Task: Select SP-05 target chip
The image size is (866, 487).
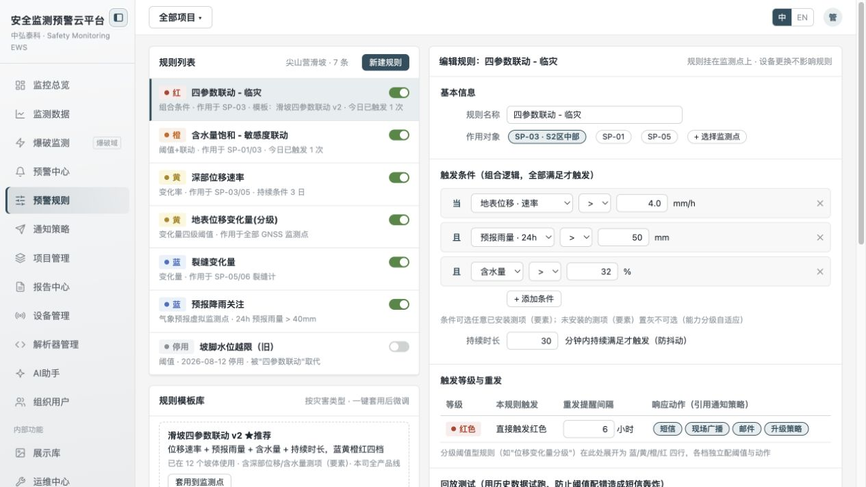Action: click(x=659, y=137)
